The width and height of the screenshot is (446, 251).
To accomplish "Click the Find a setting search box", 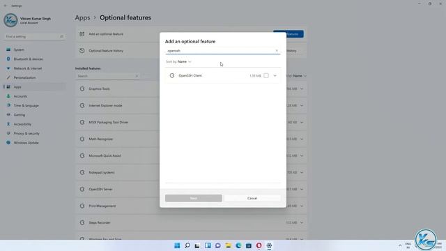I will [x=34, y=36].
